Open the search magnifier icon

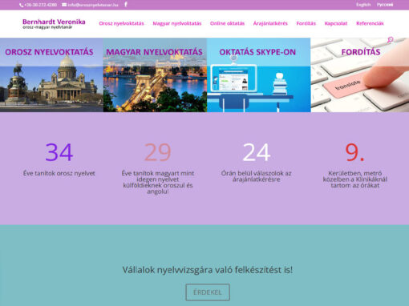[x=391, y=40]
